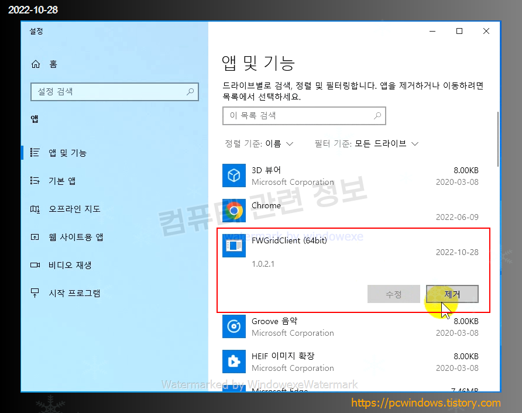The width and height of the screenshot is (522, 413).
Task: Minimize the 설정 window
Action: 432,31
